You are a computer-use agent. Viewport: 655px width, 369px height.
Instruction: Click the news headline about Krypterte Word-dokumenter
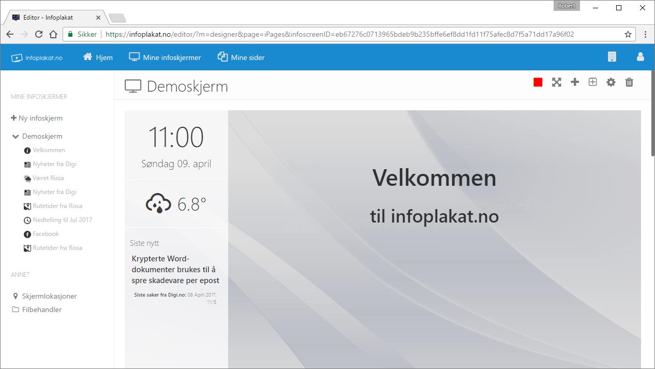click(175, 269)
